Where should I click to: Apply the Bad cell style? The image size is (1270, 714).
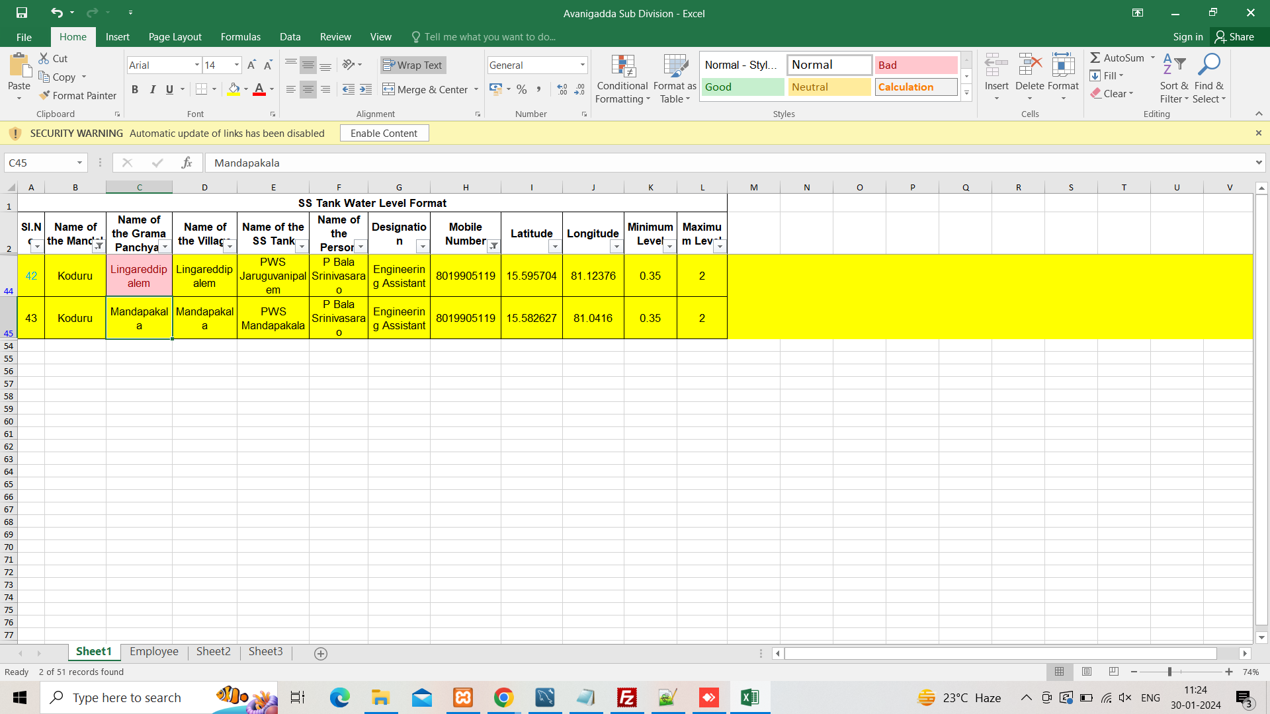point(915,65)
